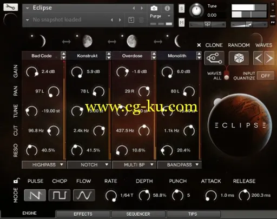The image size is (277, 219).
Task: Select the moon above Overdose
Action: pyautogui.click(x=132, y=41)
